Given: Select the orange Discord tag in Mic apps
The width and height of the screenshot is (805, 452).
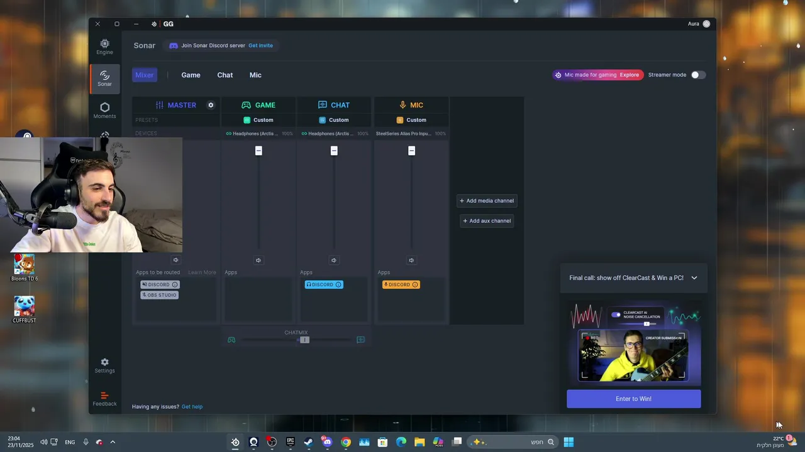Looking at the screenshot, I should tap(401, 284).
